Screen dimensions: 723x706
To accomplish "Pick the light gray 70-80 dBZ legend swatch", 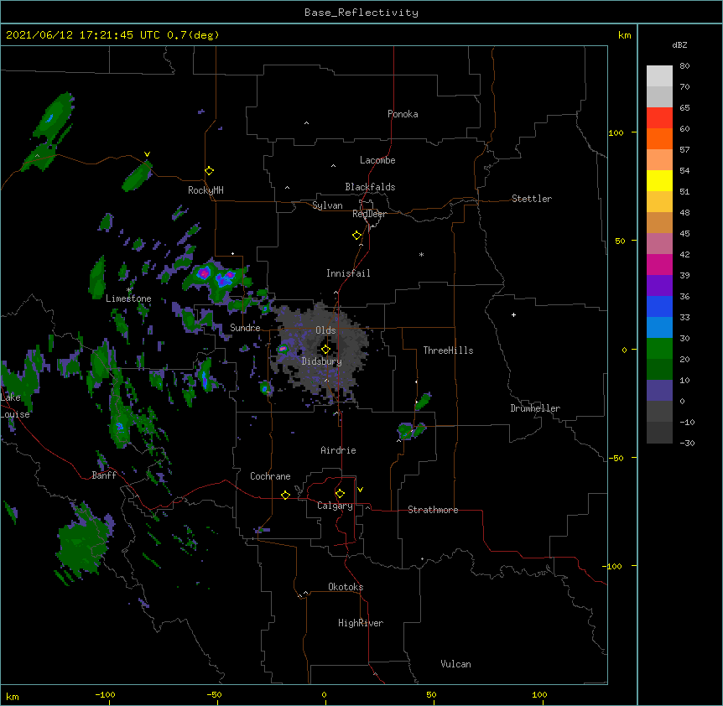I will coord(659,76).
